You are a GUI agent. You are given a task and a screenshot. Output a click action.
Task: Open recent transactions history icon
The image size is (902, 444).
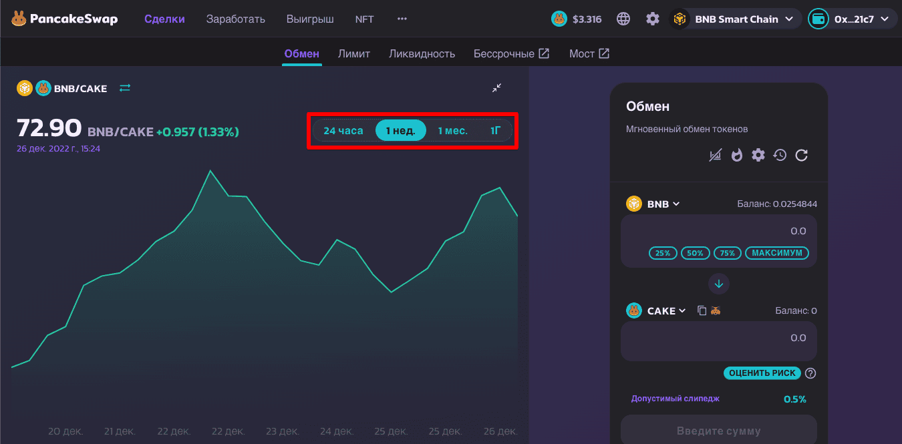pos(780,156)
